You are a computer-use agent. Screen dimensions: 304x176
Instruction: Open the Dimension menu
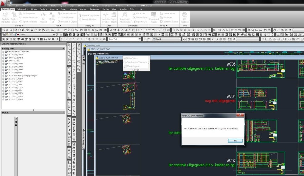click(x=83, y=6)
